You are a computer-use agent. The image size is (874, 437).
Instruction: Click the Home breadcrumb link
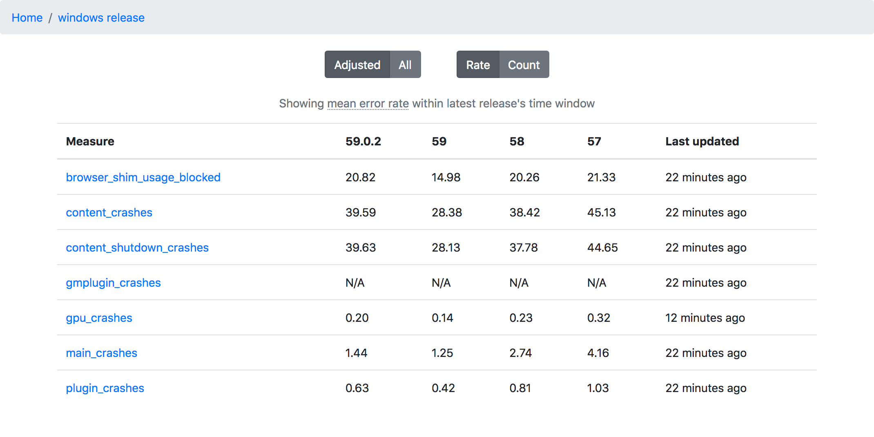(27, 18)
